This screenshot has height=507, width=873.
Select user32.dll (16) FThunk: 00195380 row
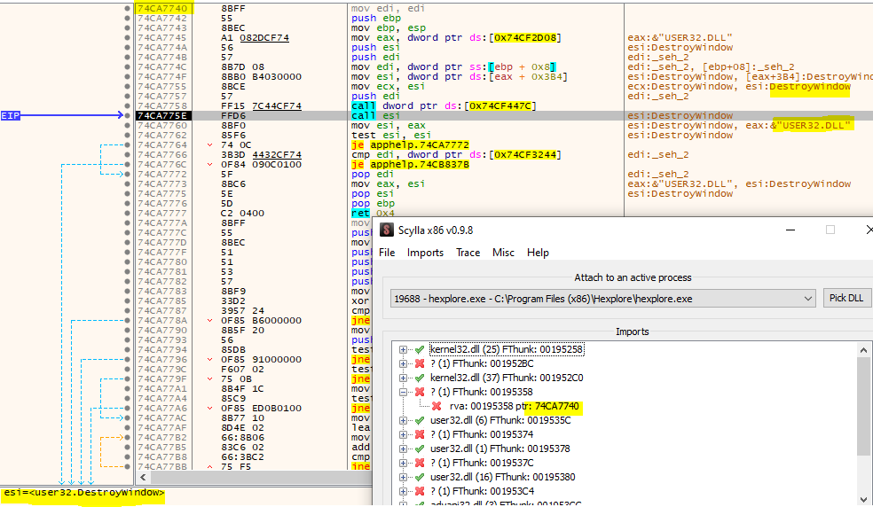(503, 477)
